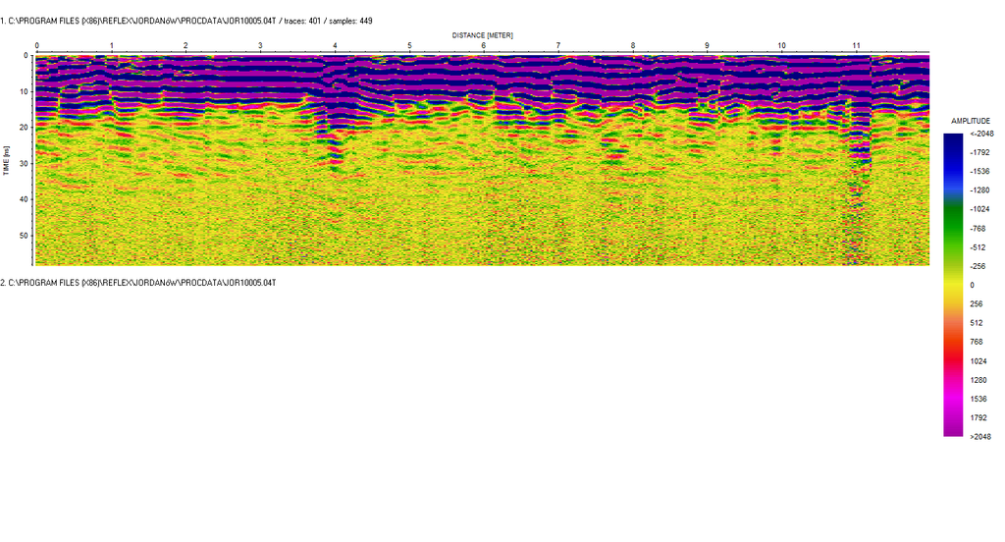
Task: Click the 0 meter origin tick label
Action: point(37,46)
